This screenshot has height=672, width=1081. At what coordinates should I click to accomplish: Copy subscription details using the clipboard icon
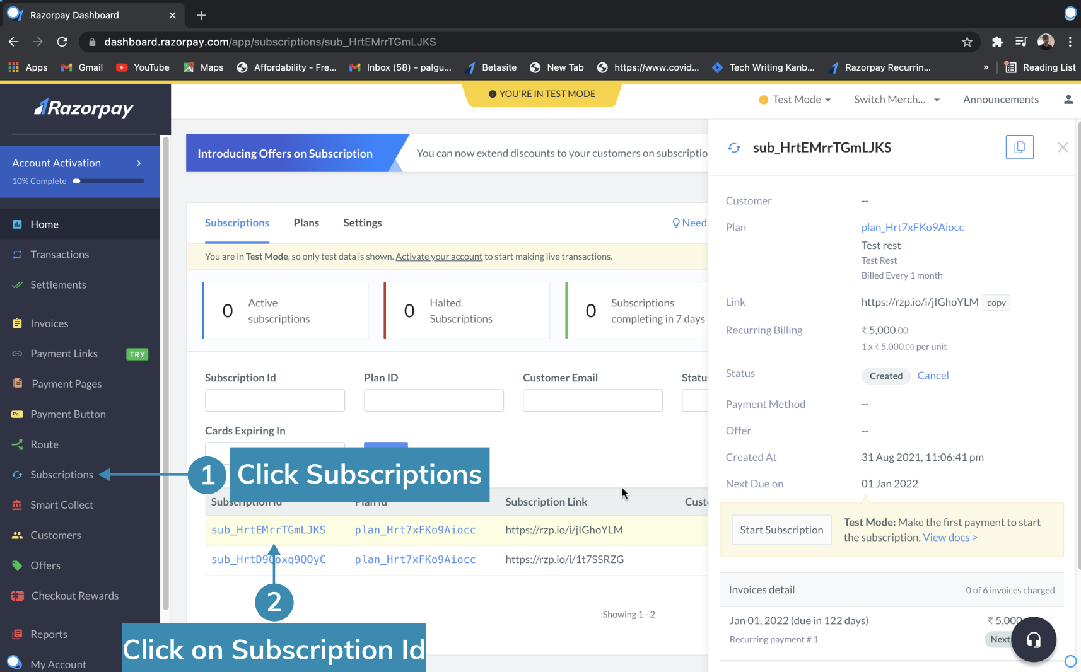[1019, 148]
